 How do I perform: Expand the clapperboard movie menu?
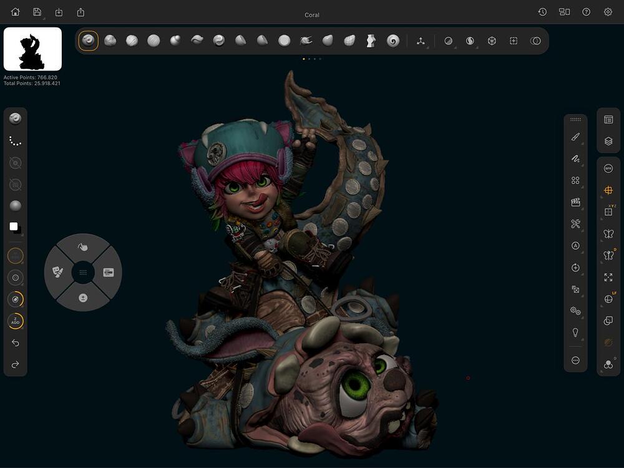pos(575,202)
